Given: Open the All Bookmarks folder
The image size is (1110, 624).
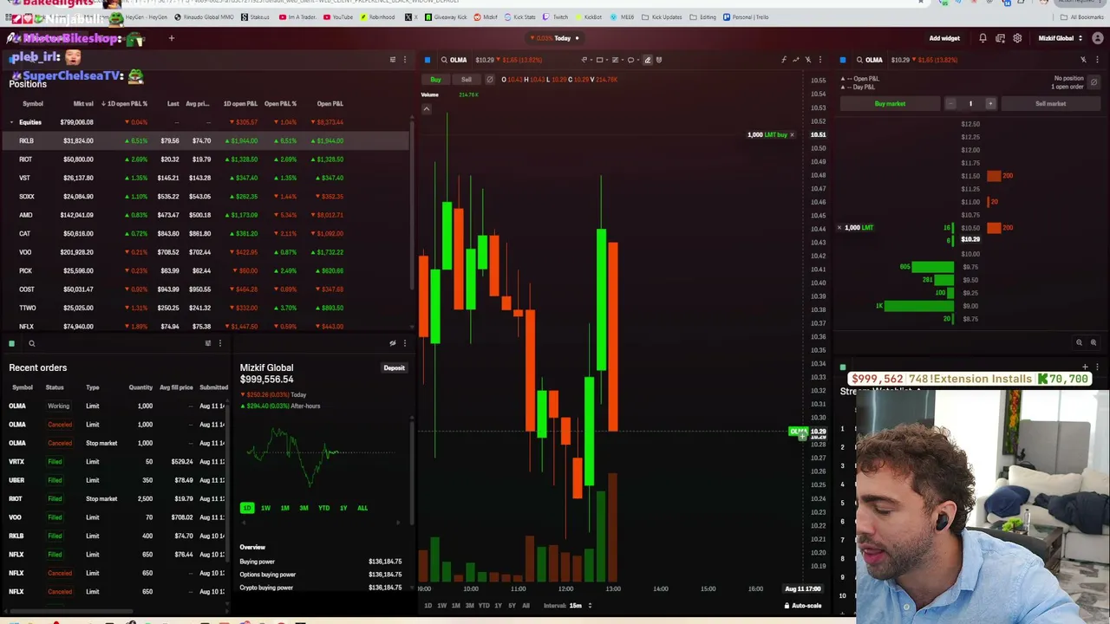Looking at the screenshot, I should [1082, 17].
